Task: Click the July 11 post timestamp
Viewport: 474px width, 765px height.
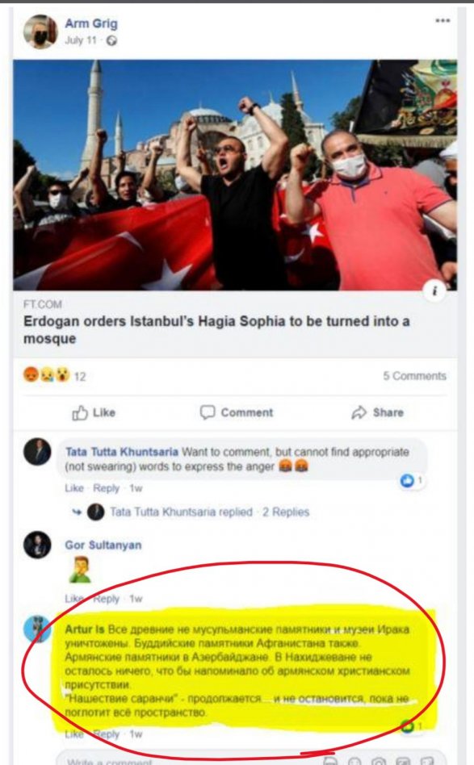Action: coord(81,40)
